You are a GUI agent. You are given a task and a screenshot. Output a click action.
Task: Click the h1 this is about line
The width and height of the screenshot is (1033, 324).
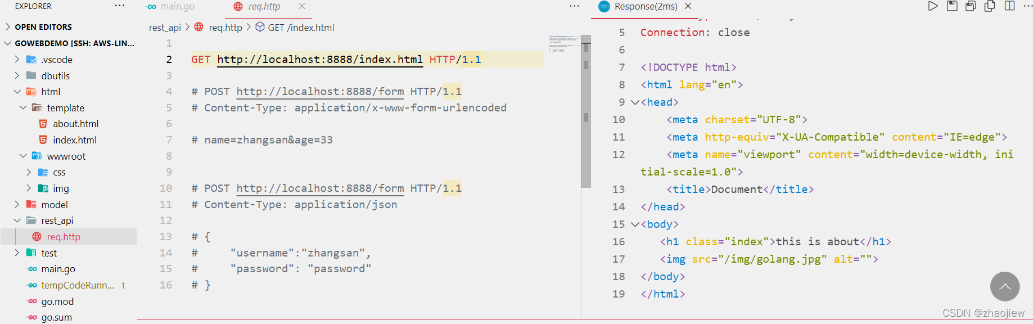775,242
